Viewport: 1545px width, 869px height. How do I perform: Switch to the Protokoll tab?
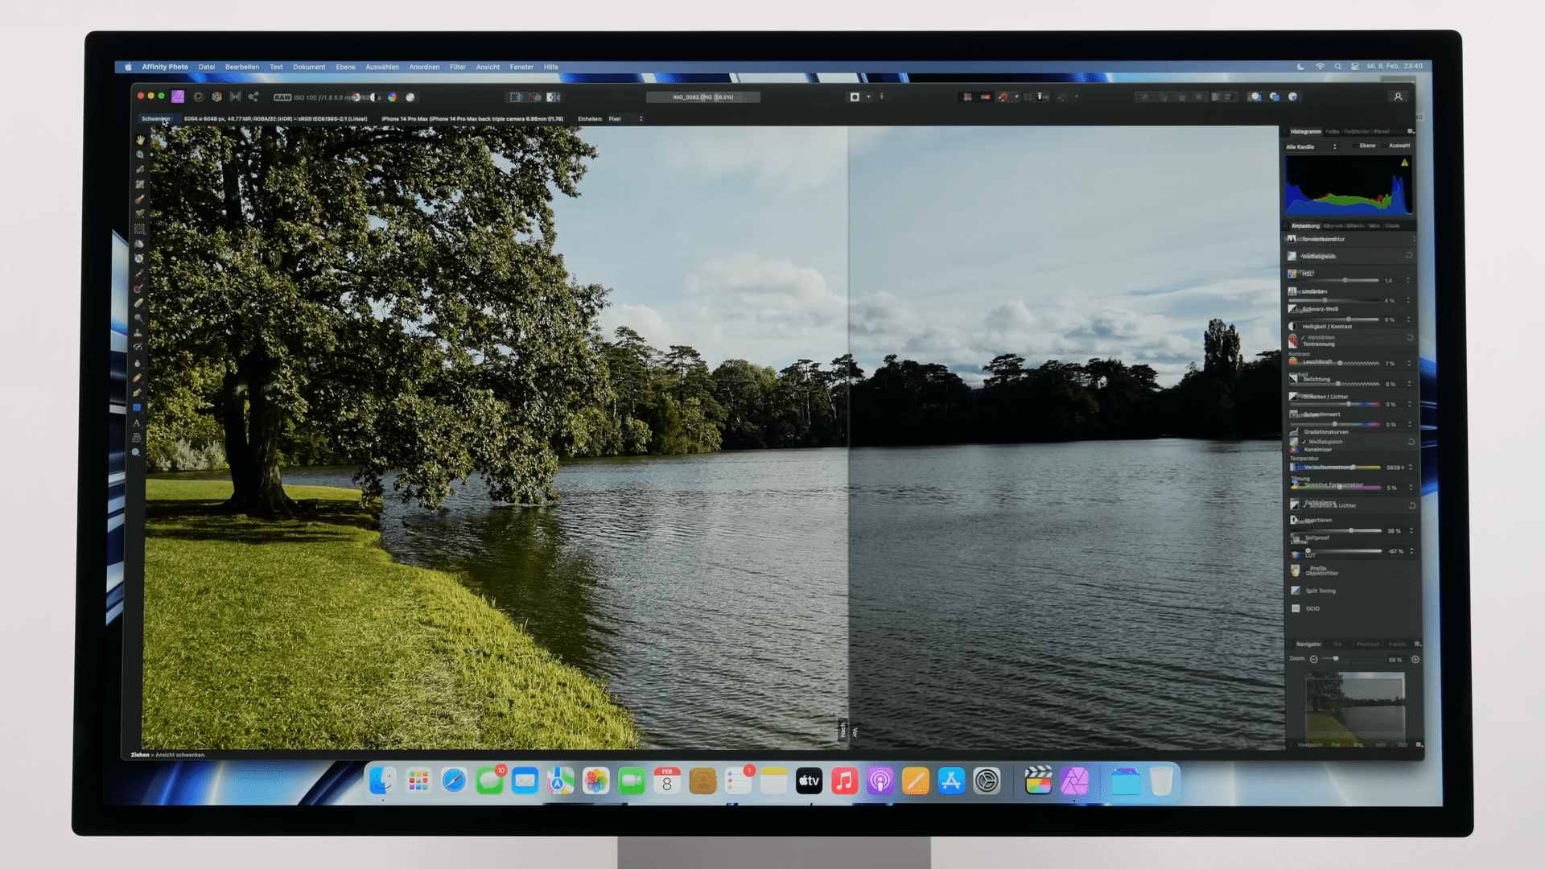pos(1367,645)
